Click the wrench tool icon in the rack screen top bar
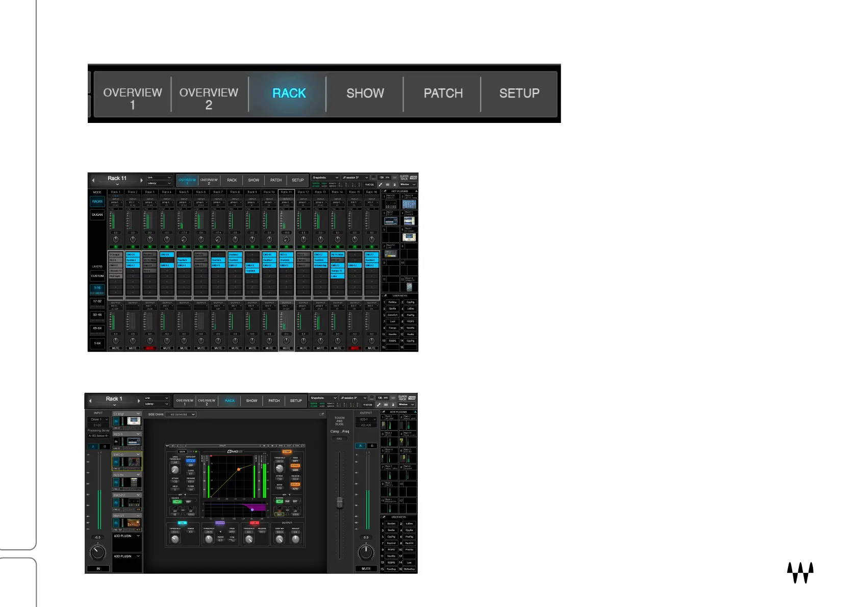Viewport: 858px width, 607px height. 379,405
